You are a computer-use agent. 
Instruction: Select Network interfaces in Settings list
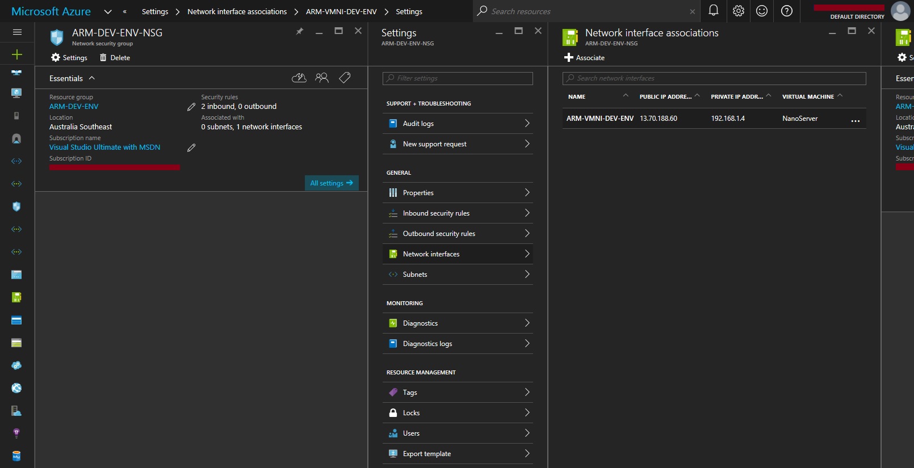click(458, 254)
